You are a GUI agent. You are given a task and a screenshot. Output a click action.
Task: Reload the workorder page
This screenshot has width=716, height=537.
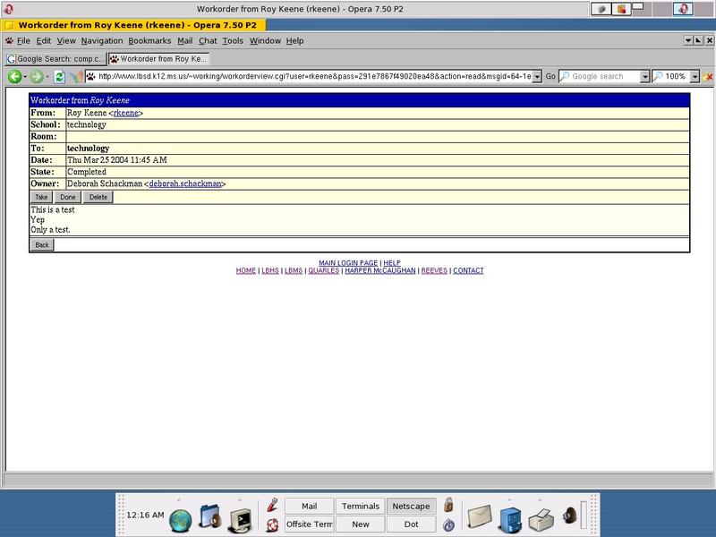click(x=59, y=77)
